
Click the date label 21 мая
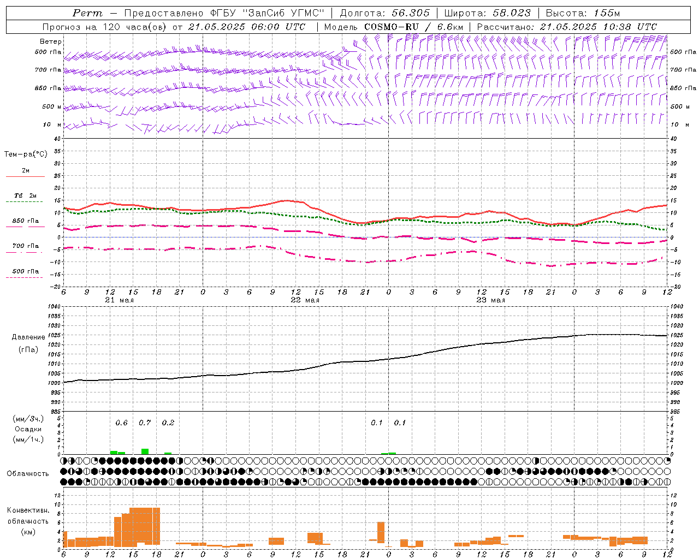pos(119,300)
